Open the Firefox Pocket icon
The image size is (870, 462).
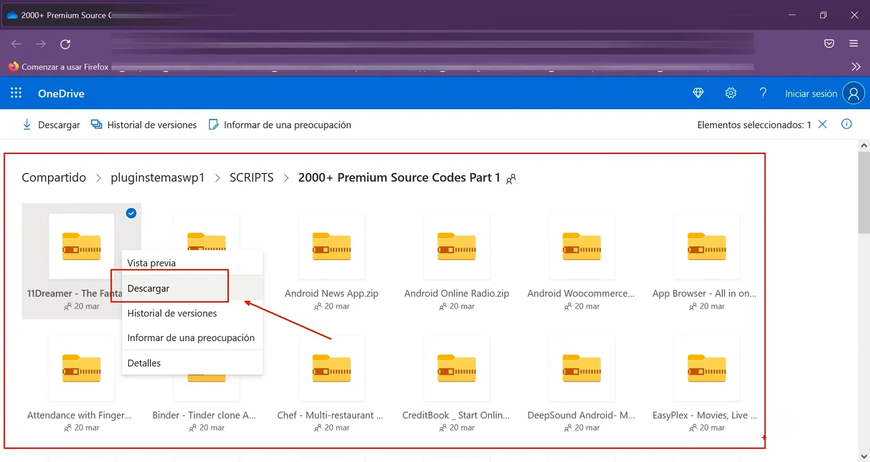(829, 44)
